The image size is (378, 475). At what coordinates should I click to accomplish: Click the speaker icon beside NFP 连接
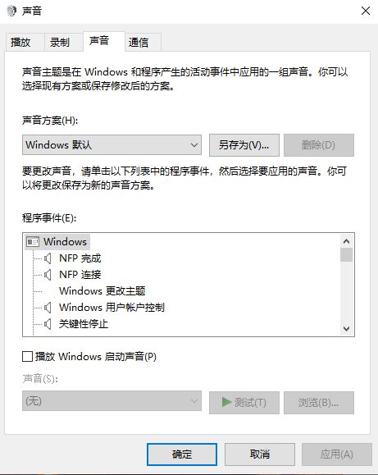click(48, 275)
